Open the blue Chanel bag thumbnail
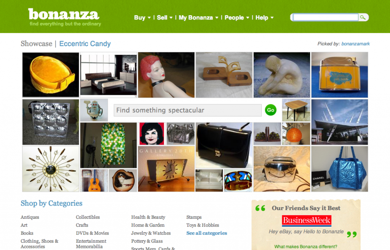This screenshot has width=390, height=250. click(339, 169)
